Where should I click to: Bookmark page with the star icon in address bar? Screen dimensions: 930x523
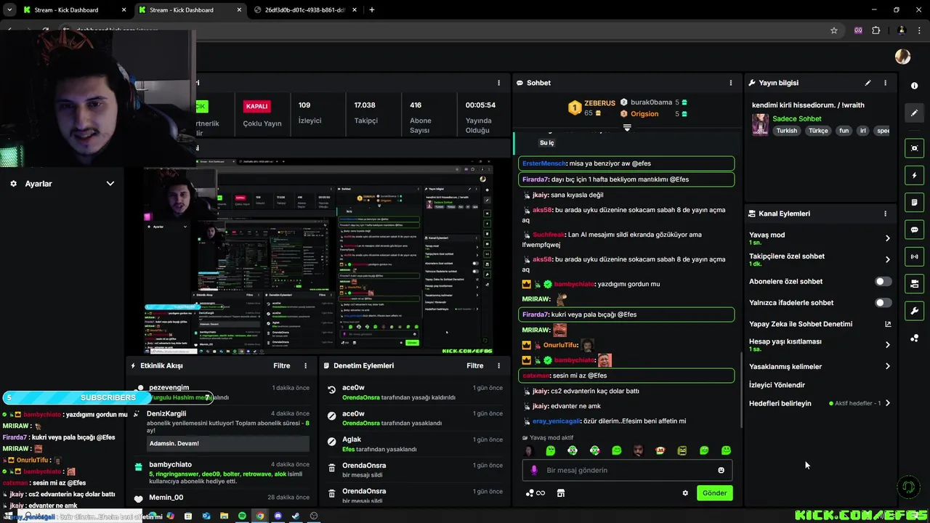(x=834, y=31)
